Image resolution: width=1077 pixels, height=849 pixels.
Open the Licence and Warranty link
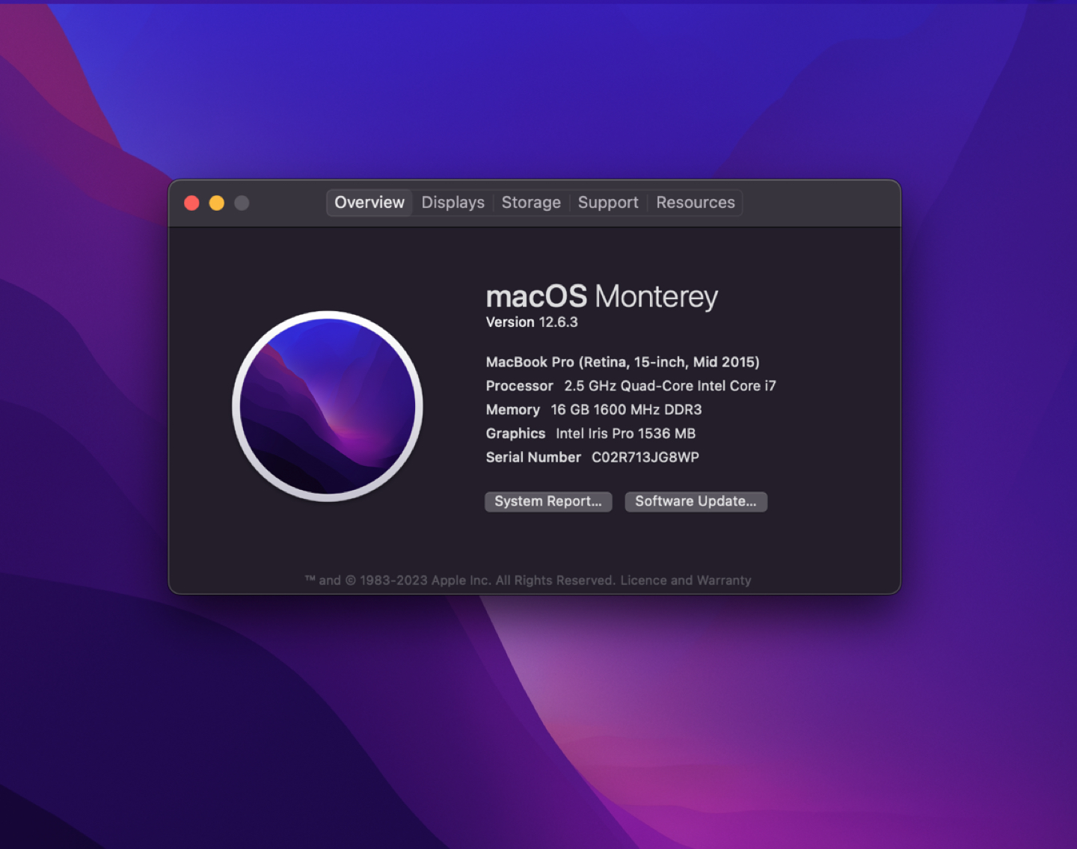tap(686, 580)
